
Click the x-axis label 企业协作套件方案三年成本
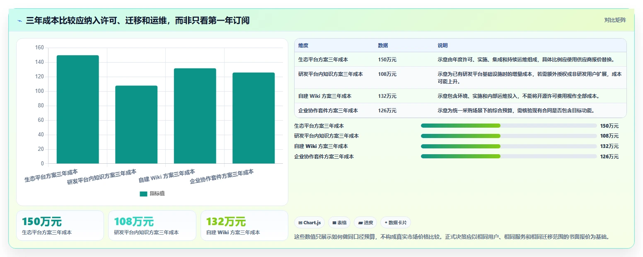pyautogui.click(x=222, y=177)
